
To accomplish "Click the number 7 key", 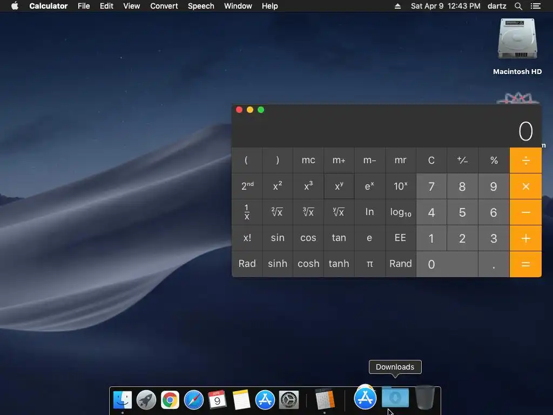I will 431,186.
